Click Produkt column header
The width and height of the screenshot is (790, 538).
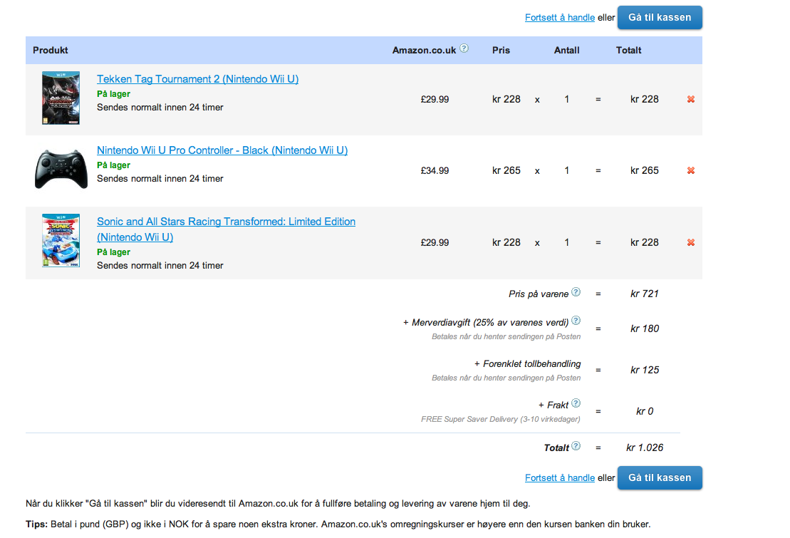pos(51,51)
